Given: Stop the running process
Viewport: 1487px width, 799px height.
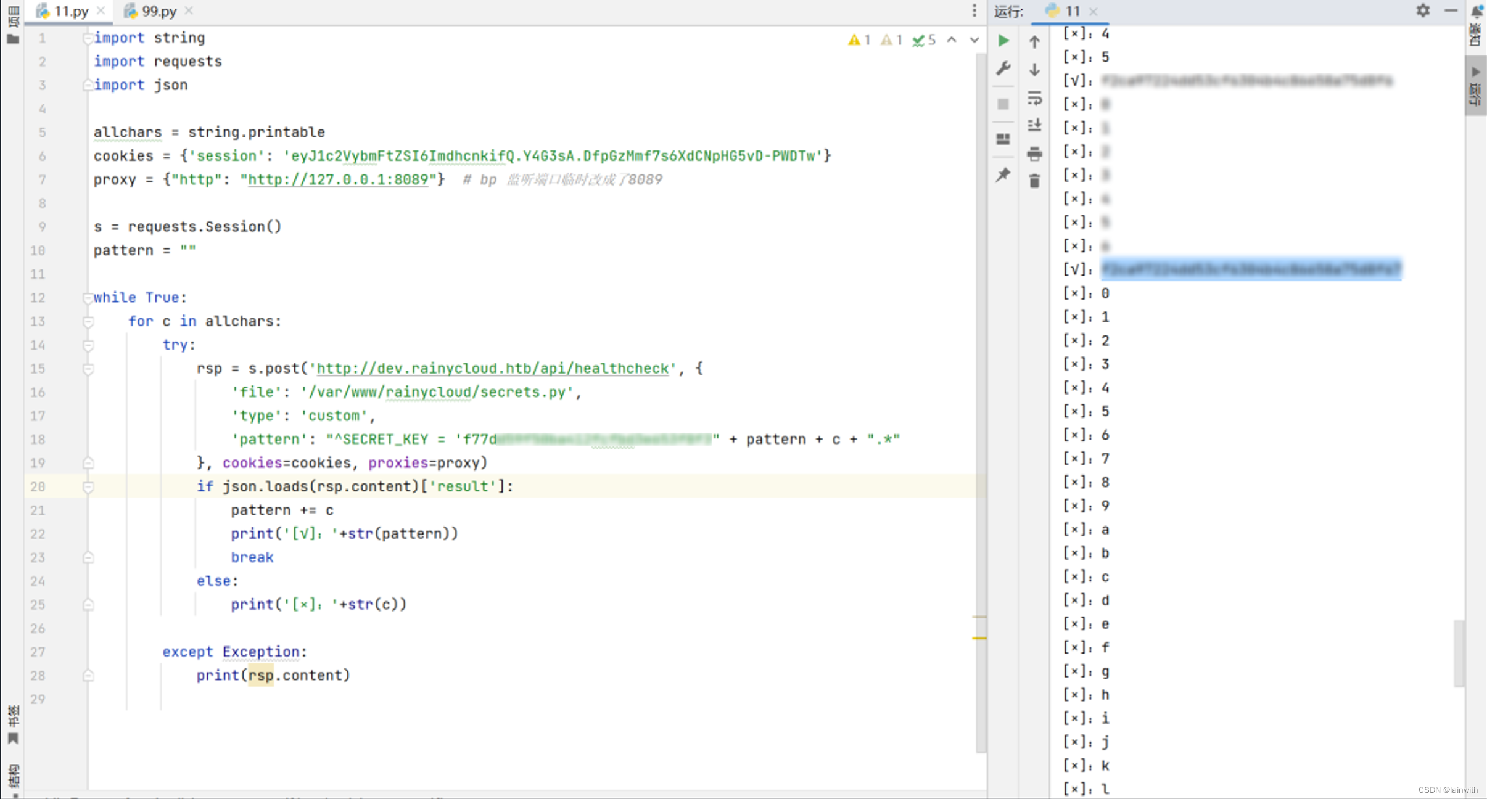Looking at the screenshot, I should click(x=1003, y=104).
